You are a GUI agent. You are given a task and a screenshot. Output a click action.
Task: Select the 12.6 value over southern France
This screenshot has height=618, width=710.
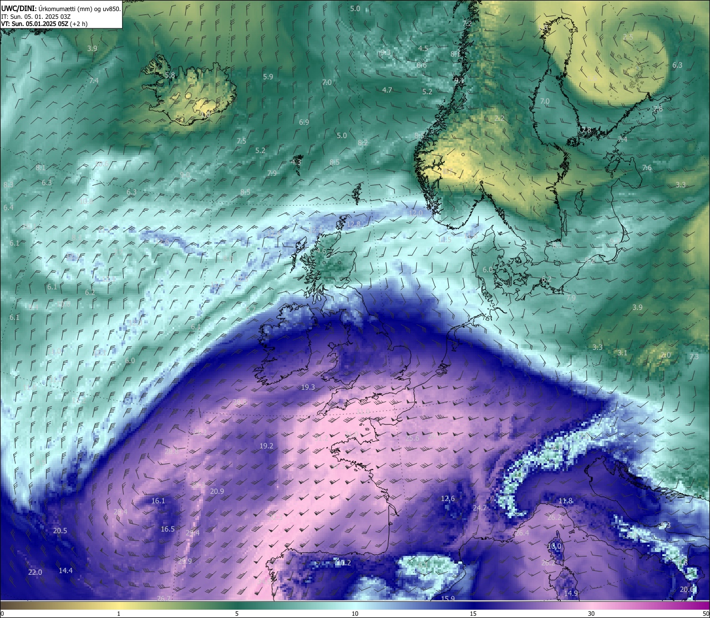448,498
